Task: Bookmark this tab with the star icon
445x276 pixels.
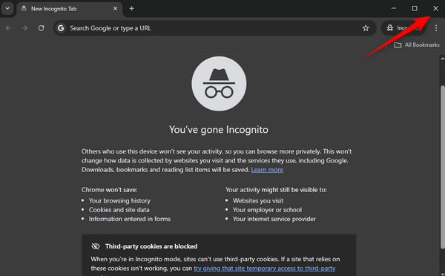Action: coord(366,28)
